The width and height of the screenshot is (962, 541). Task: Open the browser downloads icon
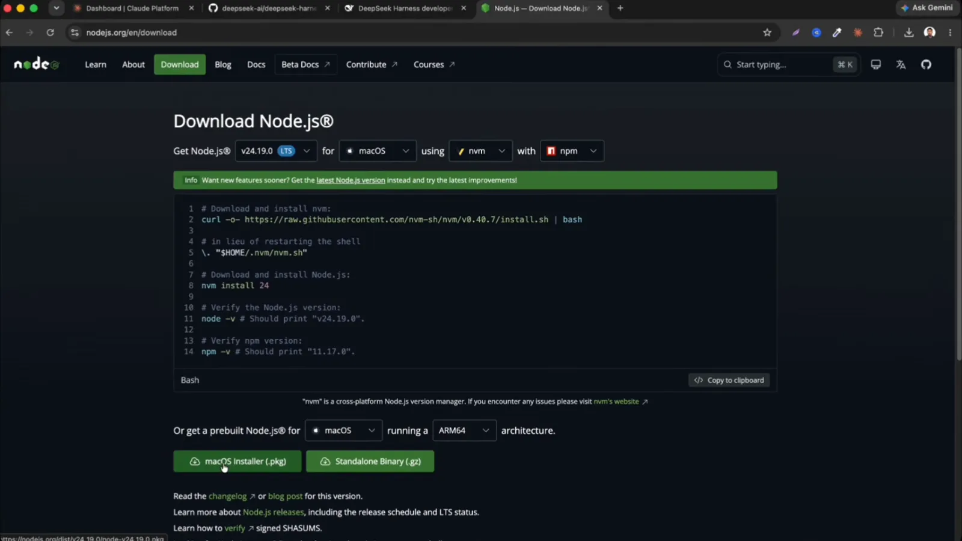coord(908,32)
